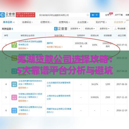Click the 2500 investment amount cell
The image size is (129, 129).
point(108,97)
